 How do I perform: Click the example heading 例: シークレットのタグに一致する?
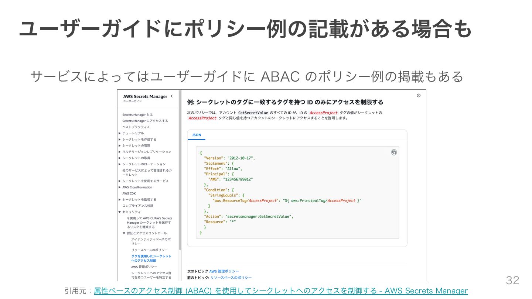pos(285,102)
